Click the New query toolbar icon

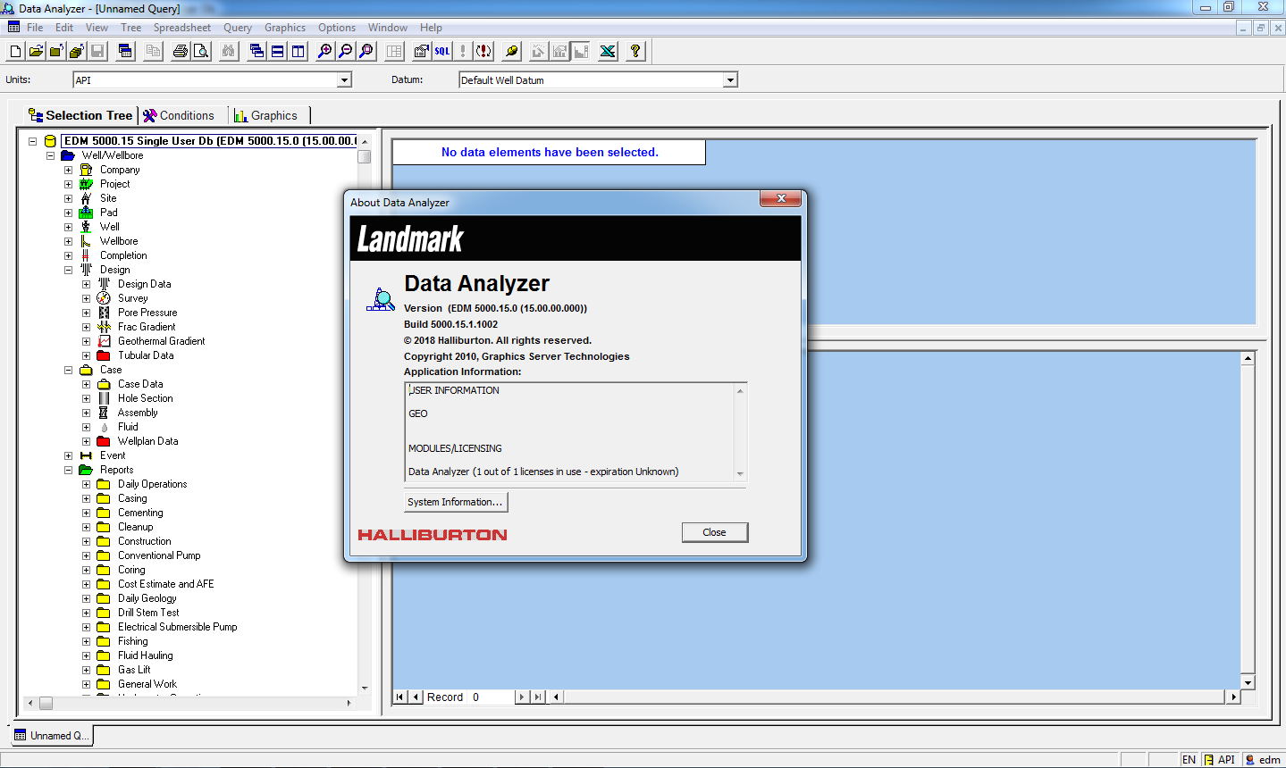click(15, 51)
